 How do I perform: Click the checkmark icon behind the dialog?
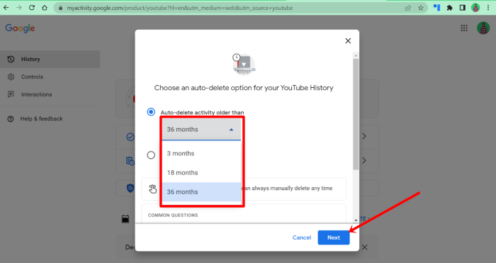[130, 137]
